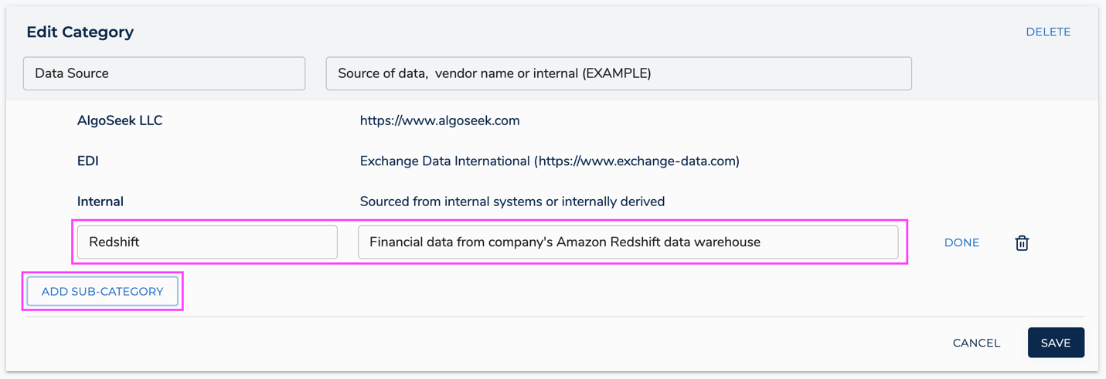Select the AlgoSeek LLC sub-category name

pos(120,120)
